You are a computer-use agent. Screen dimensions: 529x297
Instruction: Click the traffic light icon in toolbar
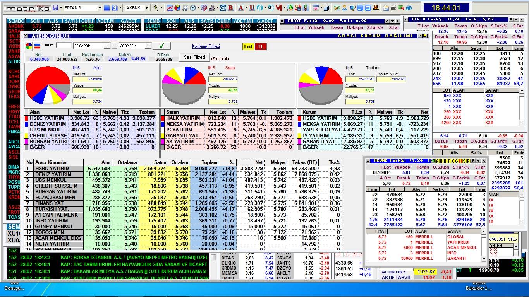(x=305, y=8)
